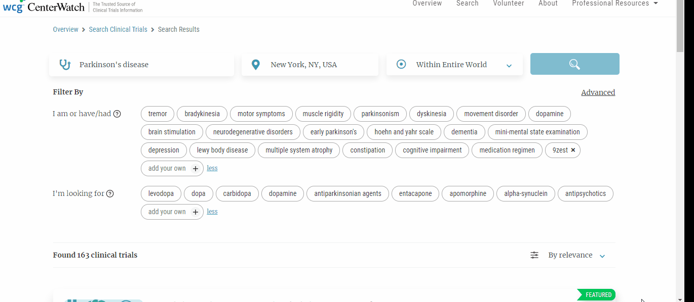
Task: Open the By relevance sort dropdown
Action: click(576, 256)
